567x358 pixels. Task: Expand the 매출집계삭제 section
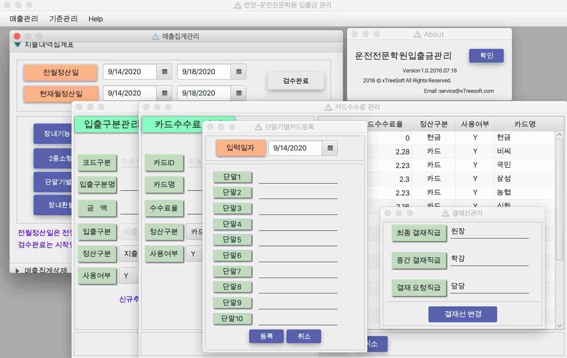coord(17,271)
